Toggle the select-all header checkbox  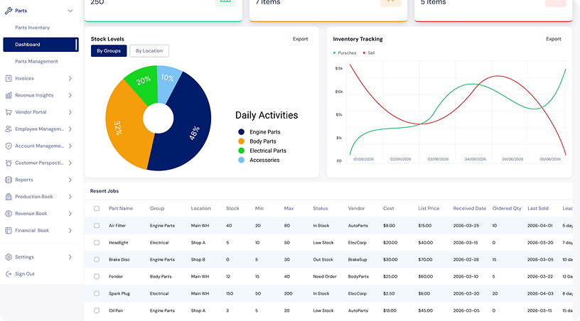97,208
